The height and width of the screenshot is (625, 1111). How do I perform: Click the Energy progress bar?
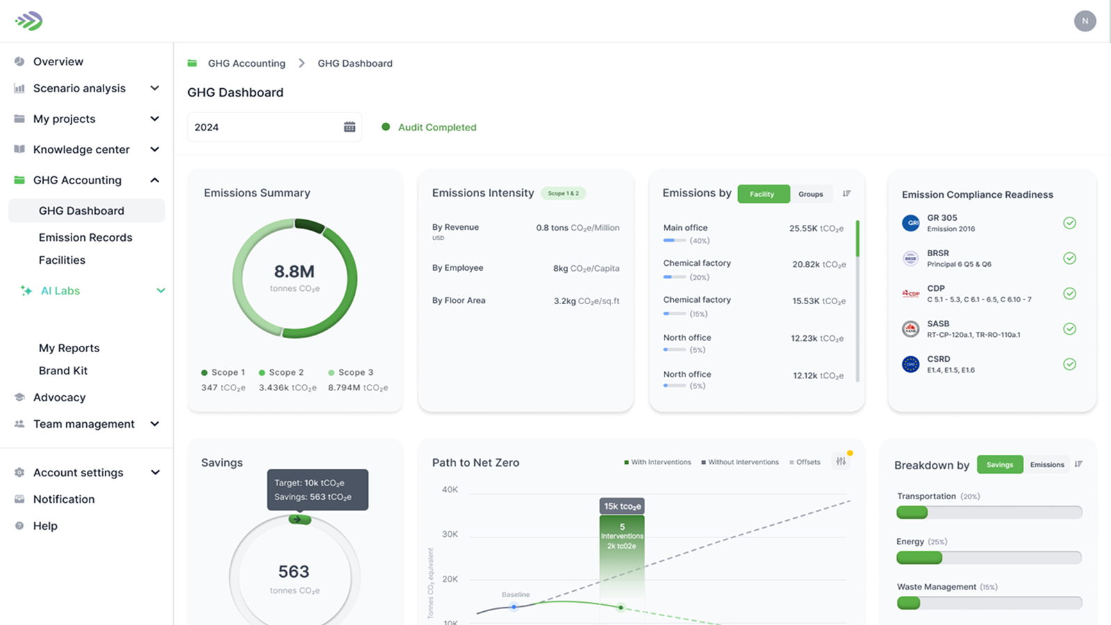[x=987, y=558]
